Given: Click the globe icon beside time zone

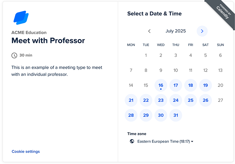Looking at the screenshot, I should (x=132, y=141).
